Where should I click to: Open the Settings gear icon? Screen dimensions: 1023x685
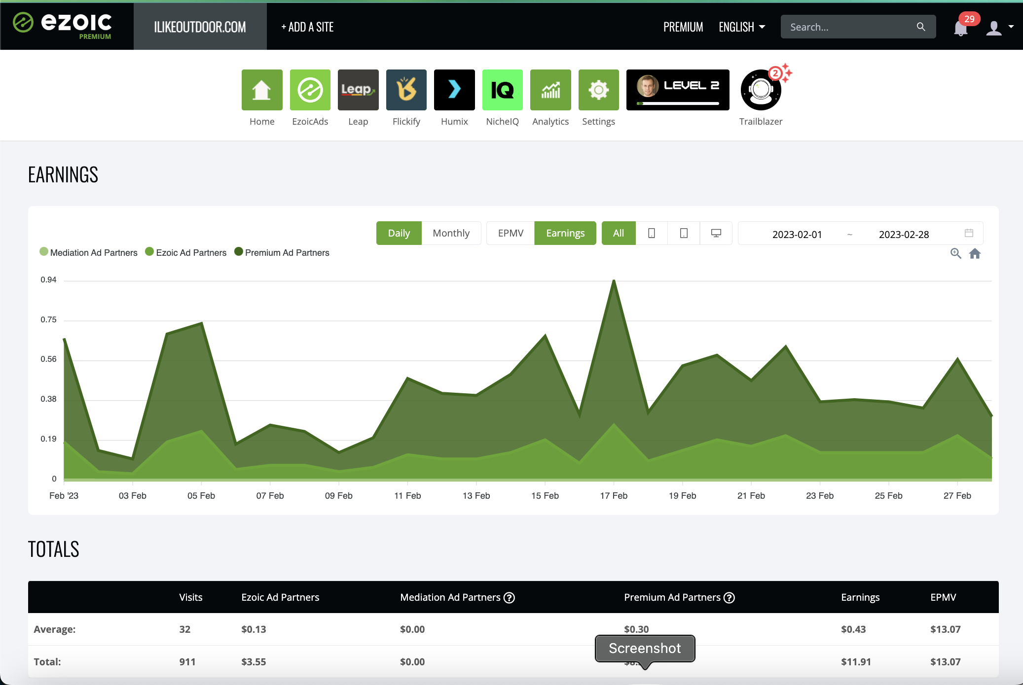point(598,90)
